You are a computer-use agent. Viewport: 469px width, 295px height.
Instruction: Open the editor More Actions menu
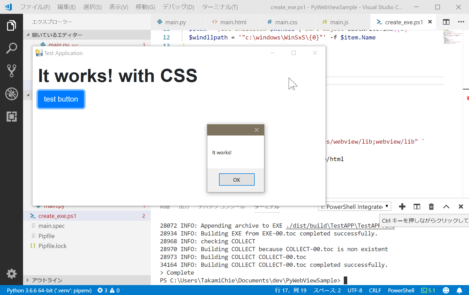tap(461, 22)
